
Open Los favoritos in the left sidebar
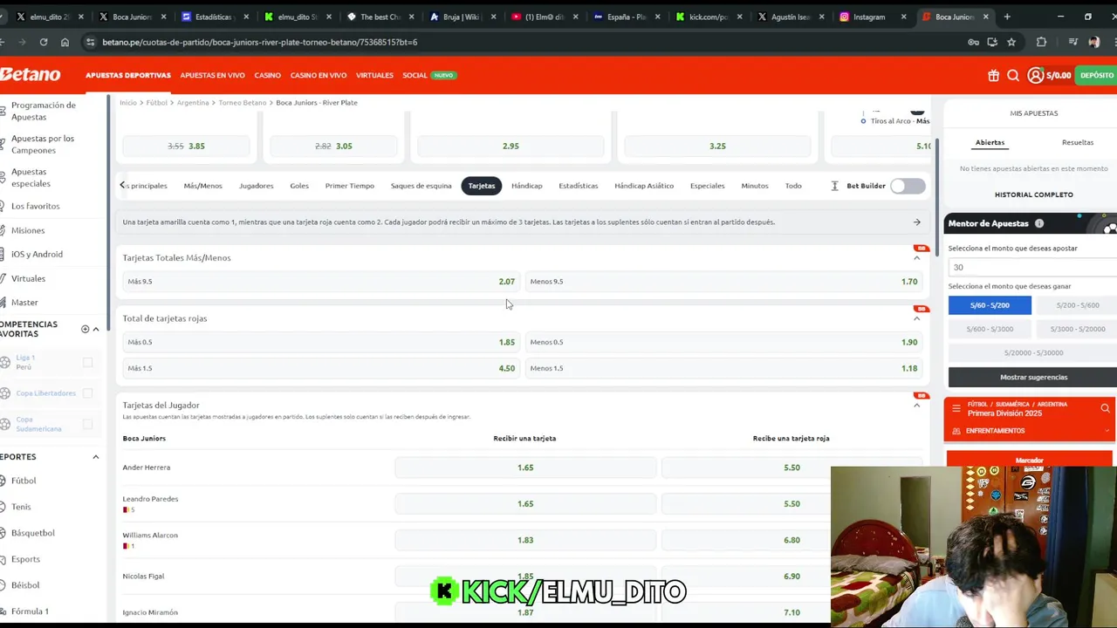(x=36, y=206)
